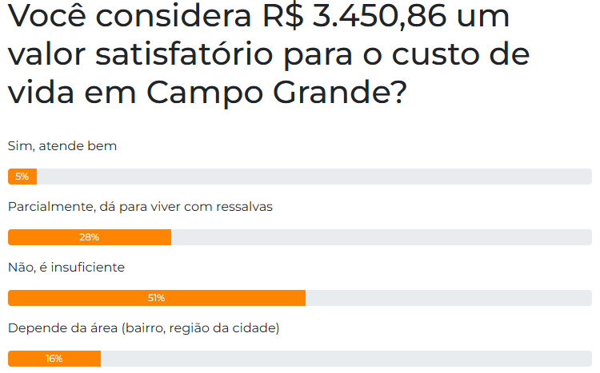Screen dimensions: 600x373
Task: Click the word "custo" in the heading
Action: pyautogui.click(x=448, y=55)
